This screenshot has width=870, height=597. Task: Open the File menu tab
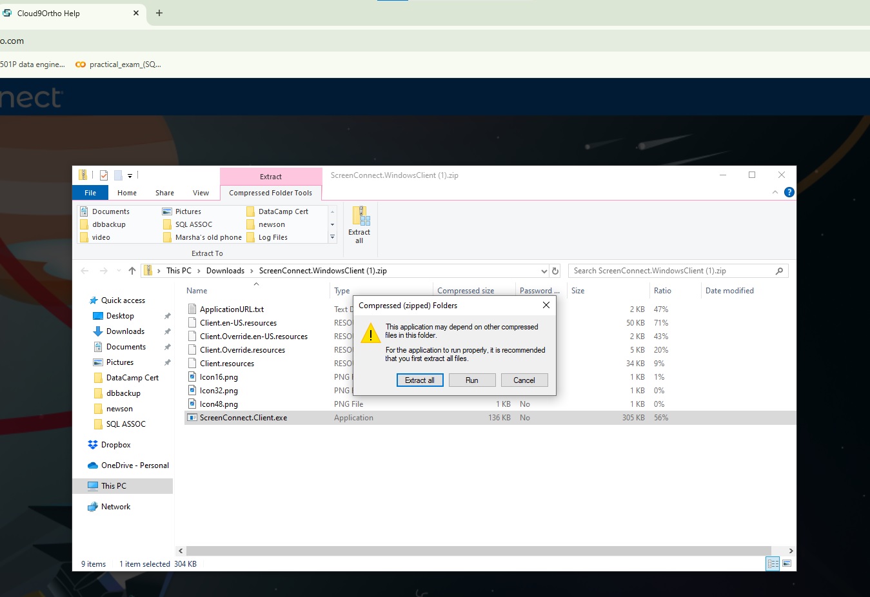pyautogui.click(x=90, y=193)
